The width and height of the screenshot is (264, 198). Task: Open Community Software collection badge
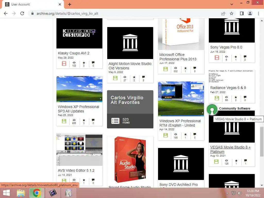212,110
